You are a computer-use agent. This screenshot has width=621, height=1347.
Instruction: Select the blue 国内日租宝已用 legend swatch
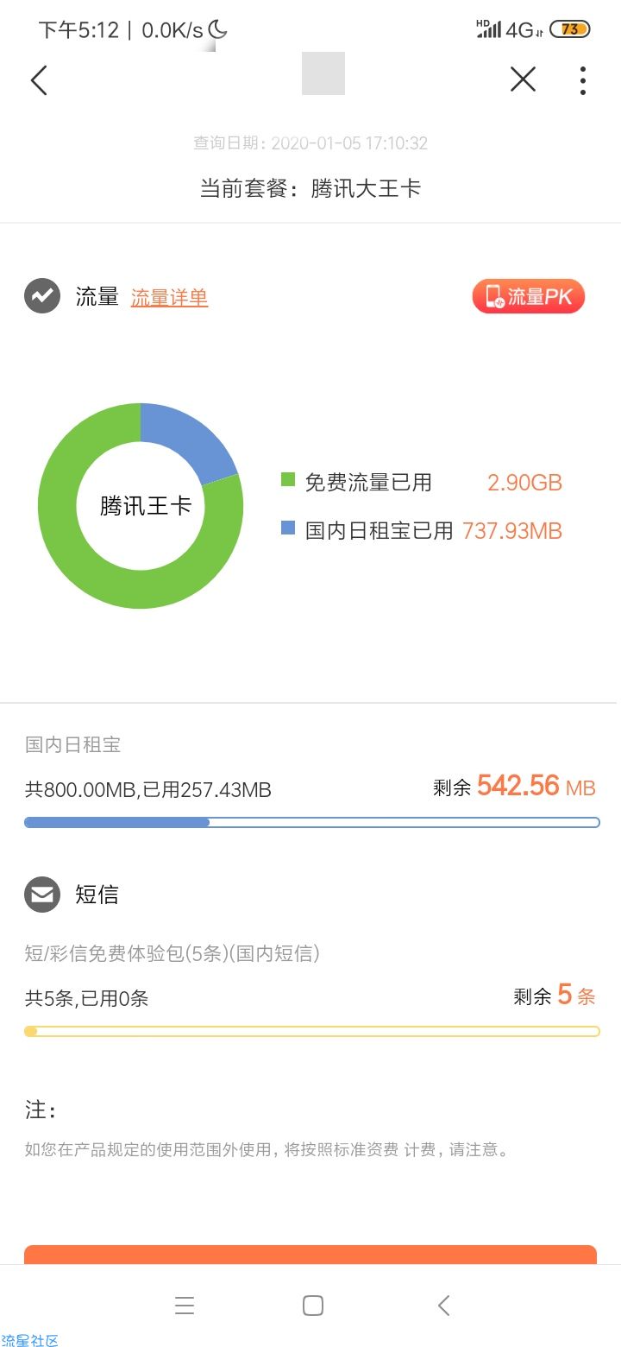click(x=288, y=528)
